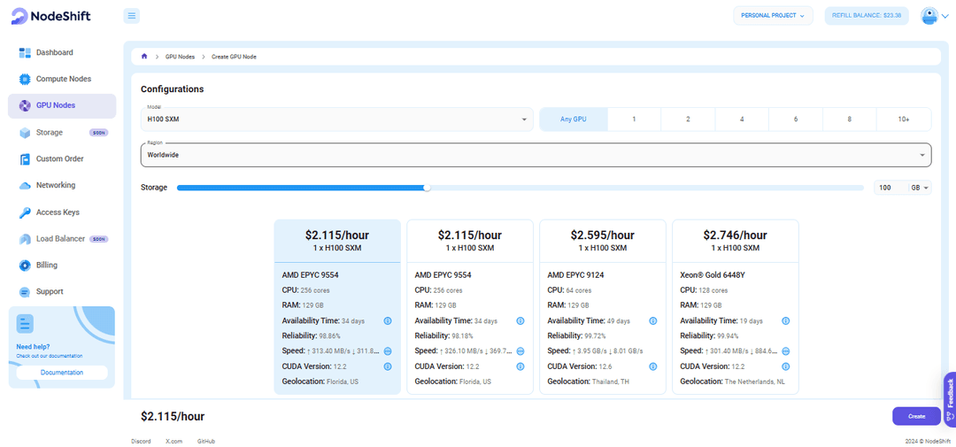This screenshot has width=956, height=447.
Task: Select GPU count 10+
Action: pyautogui.click(x=904, y=119)
